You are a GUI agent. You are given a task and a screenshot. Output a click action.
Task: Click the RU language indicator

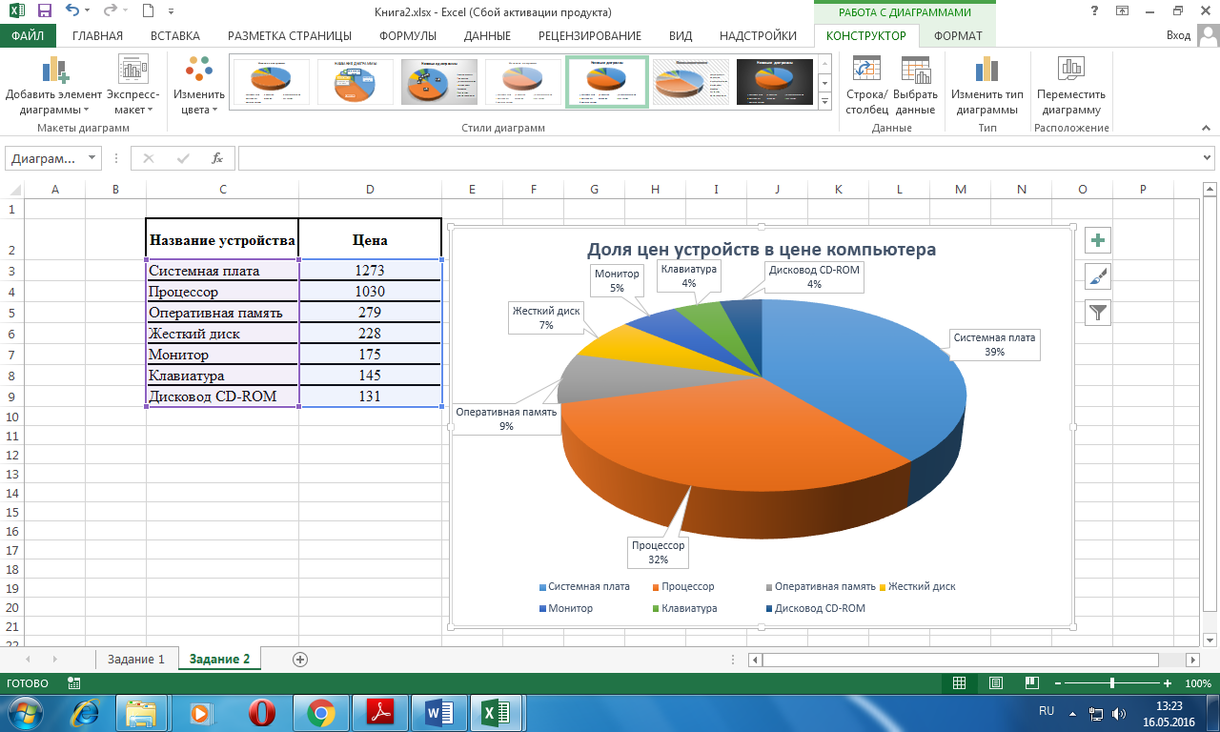[x=1046, y=711]
